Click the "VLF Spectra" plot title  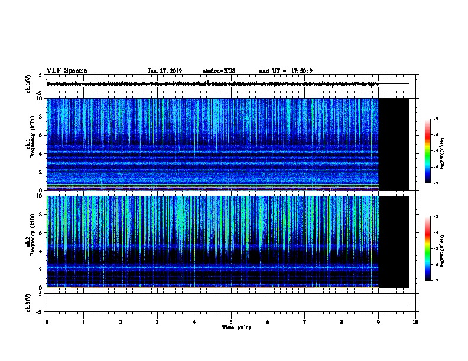pyautogui.click(x=67, y=71)
